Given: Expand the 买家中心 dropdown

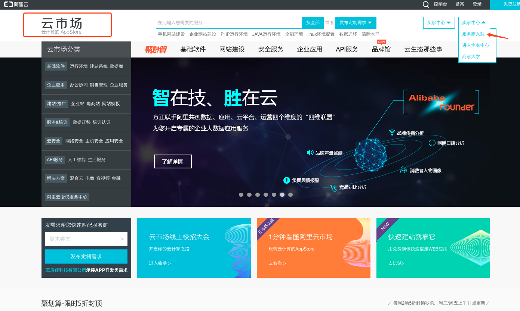Looking at the screenshot, I should coord(439,23).
